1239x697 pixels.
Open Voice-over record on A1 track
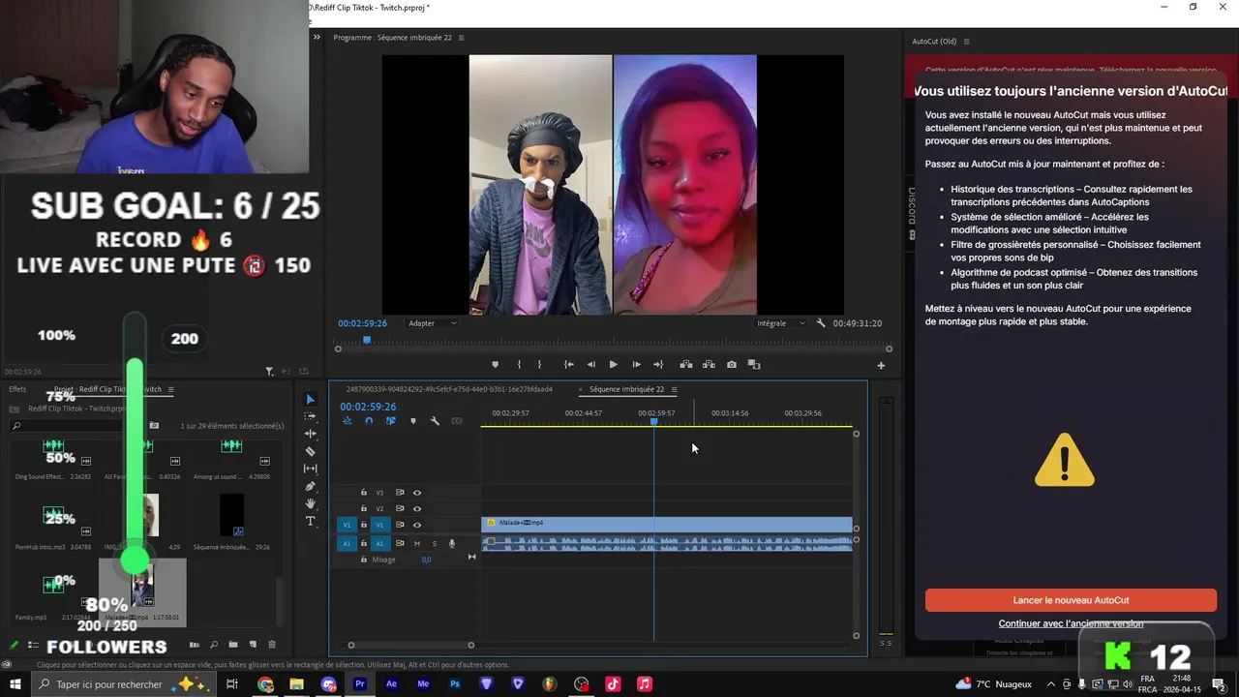(451, 544)
